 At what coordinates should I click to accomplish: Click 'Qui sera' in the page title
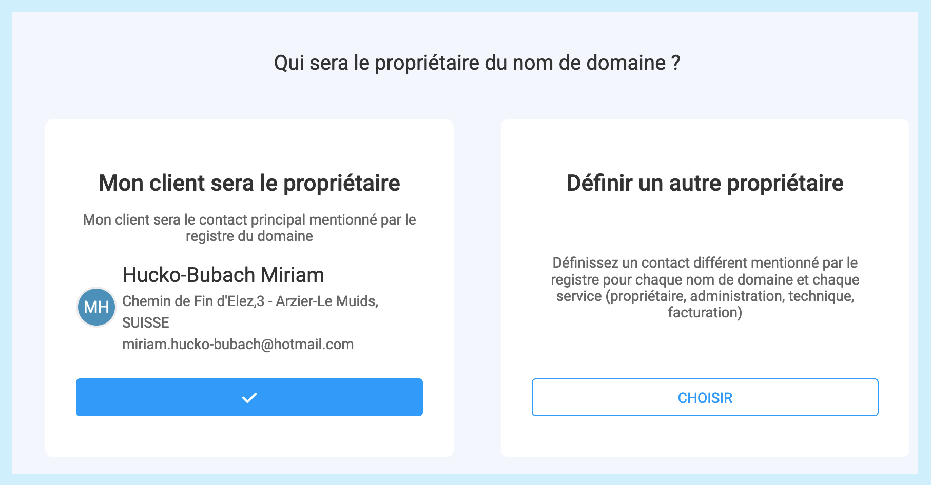[x=311, y=63]
